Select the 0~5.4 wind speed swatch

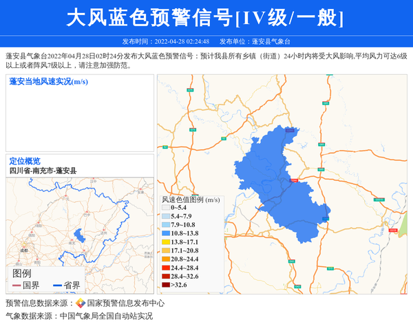point(165,207)
